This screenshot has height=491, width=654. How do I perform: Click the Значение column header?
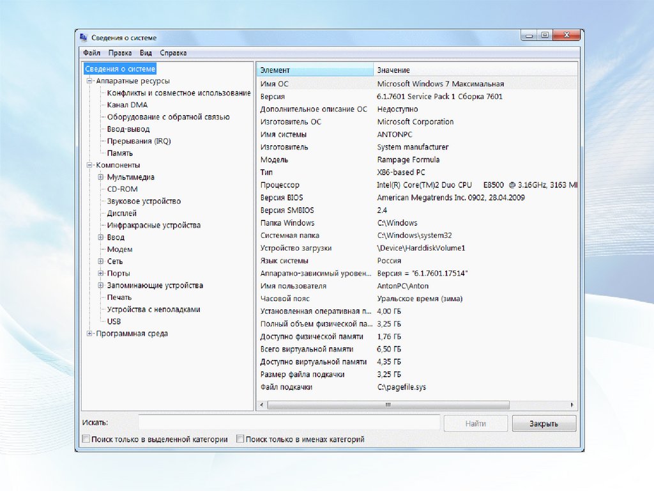click(x=475, y=70)
